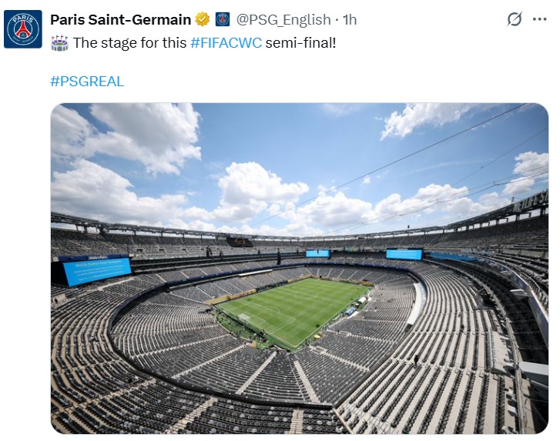Open Grok actions icon on the post

click(514, 19)
